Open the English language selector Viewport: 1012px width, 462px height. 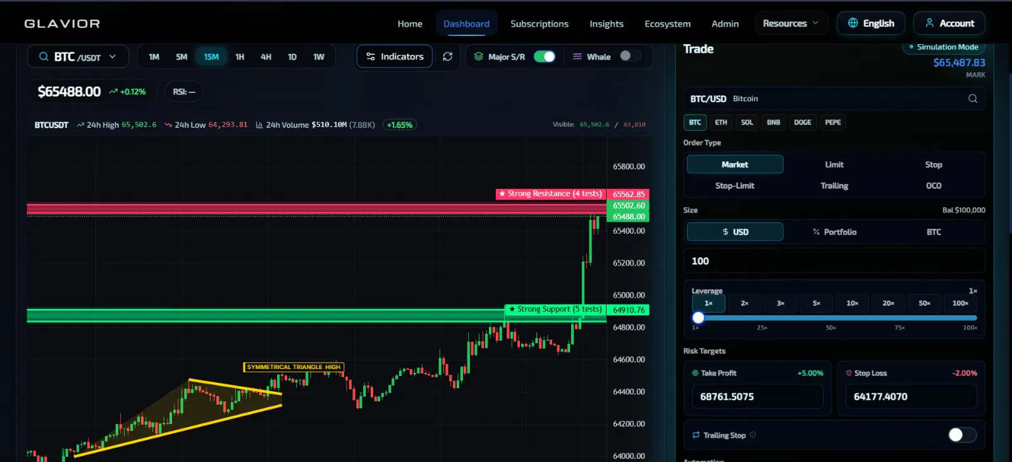click(871, 23)
